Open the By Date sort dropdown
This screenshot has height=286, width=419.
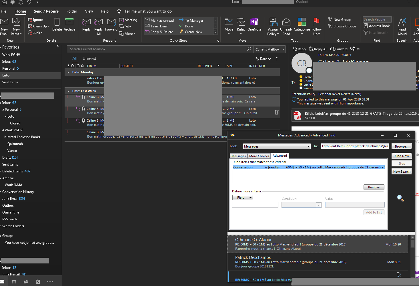(263, 59)
